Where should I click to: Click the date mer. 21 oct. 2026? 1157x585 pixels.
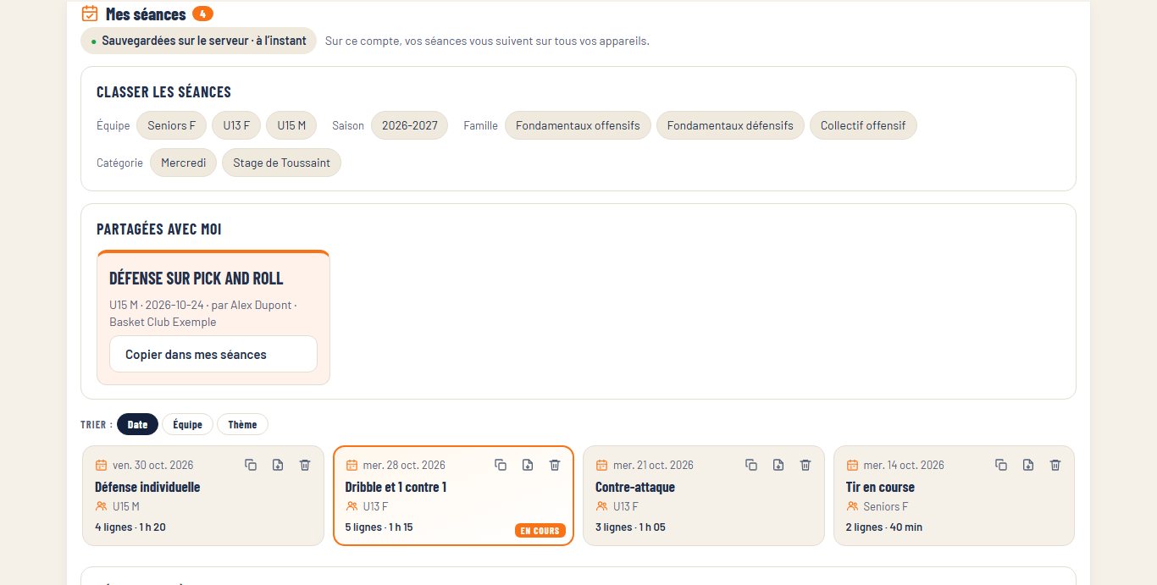pos(653,465)
